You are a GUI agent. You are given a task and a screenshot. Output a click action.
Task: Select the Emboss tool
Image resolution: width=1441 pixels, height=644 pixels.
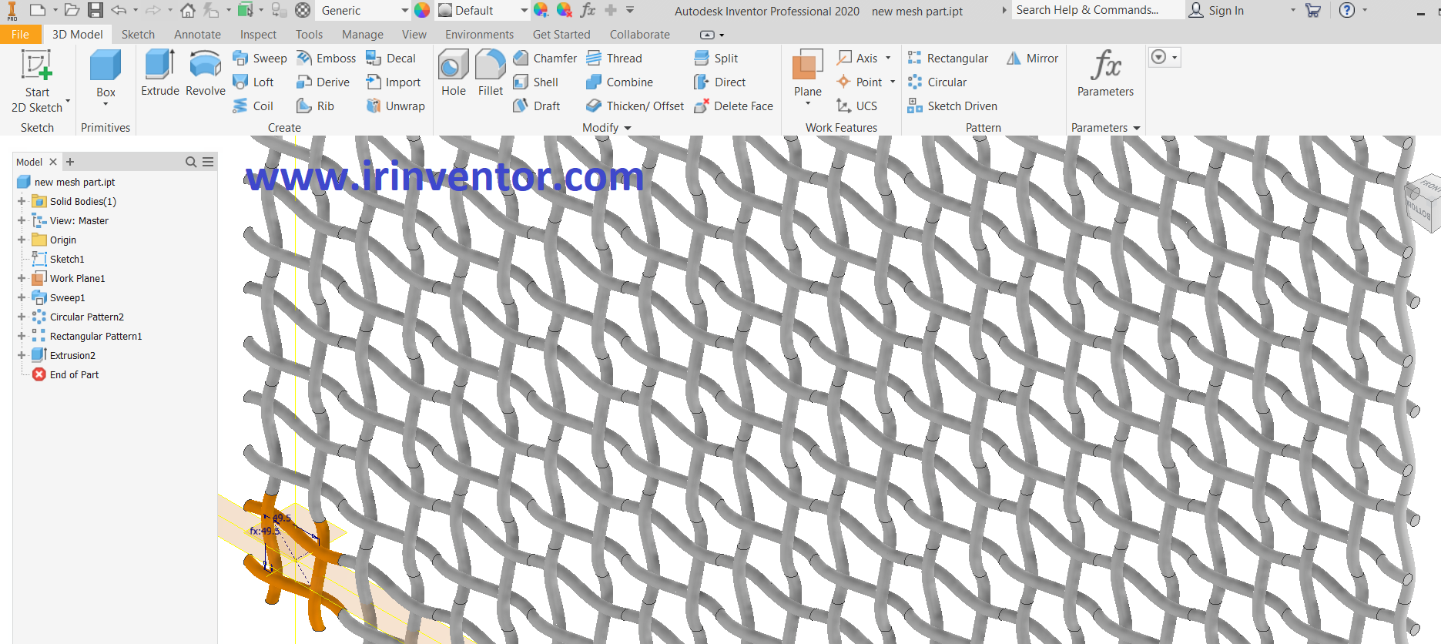327,59
